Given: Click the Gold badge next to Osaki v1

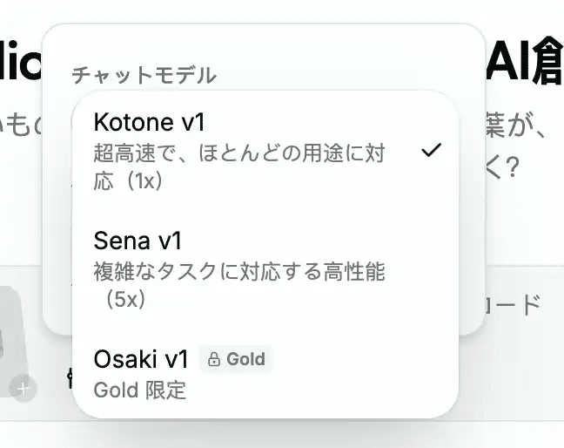Looking at the screenshot, I should point(236,359).
